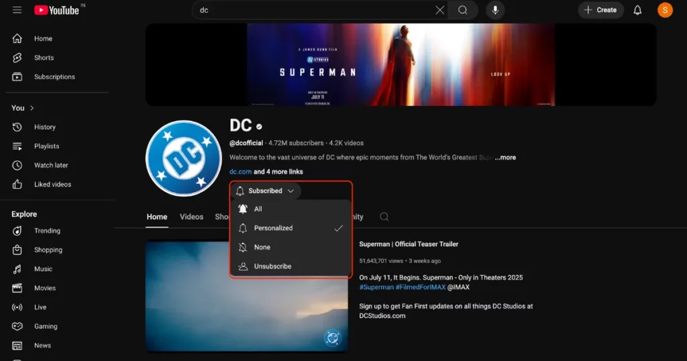Open the Create button
The height and width of the screenshot is (361, 687).
[x=600, y=10]
